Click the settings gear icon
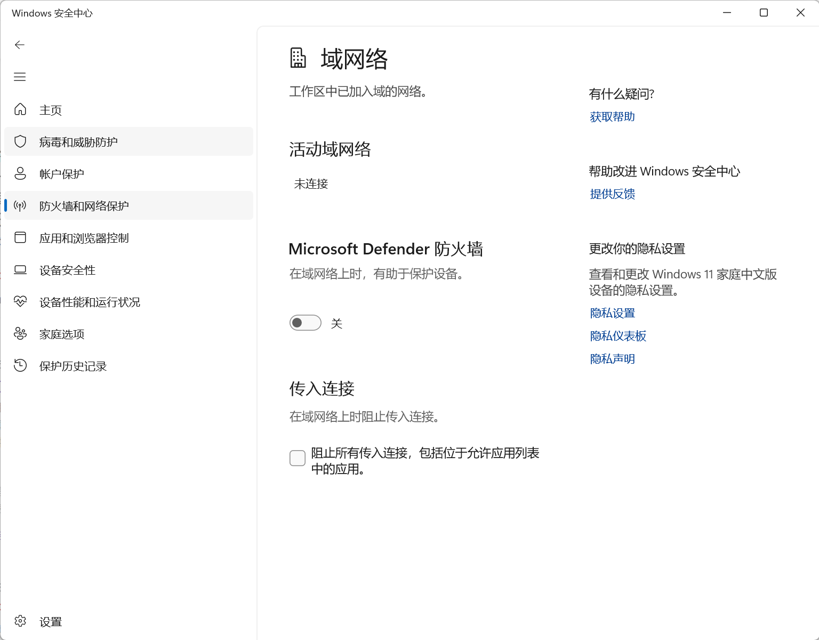The image size is (819, 640). 20,621
